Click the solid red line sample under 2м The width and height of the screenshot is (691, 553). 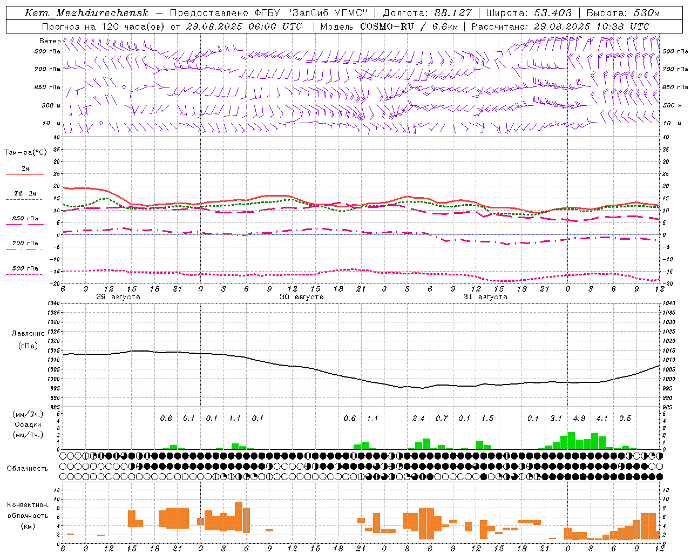(25, 175)
